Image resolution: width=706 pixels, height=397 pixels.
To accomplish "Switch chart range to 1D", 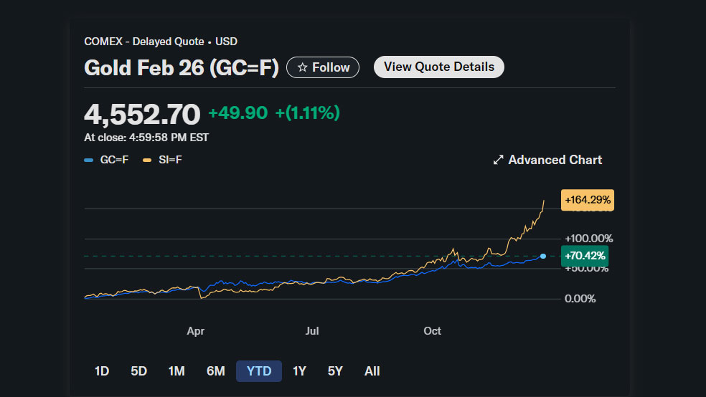I will click(x=102, y=371).
